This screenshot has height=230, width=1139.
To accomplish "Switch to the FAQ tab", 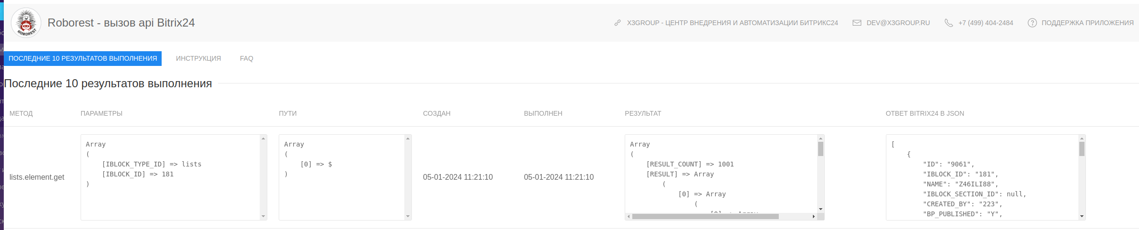I will 246,58.
